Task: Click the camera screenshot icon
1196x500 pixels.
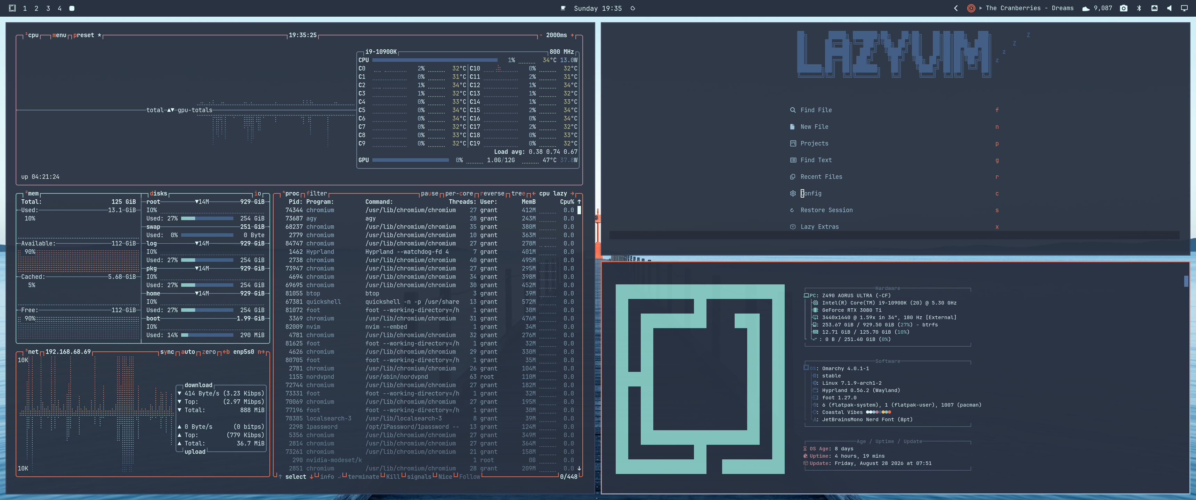Action: pos(1124,8)
